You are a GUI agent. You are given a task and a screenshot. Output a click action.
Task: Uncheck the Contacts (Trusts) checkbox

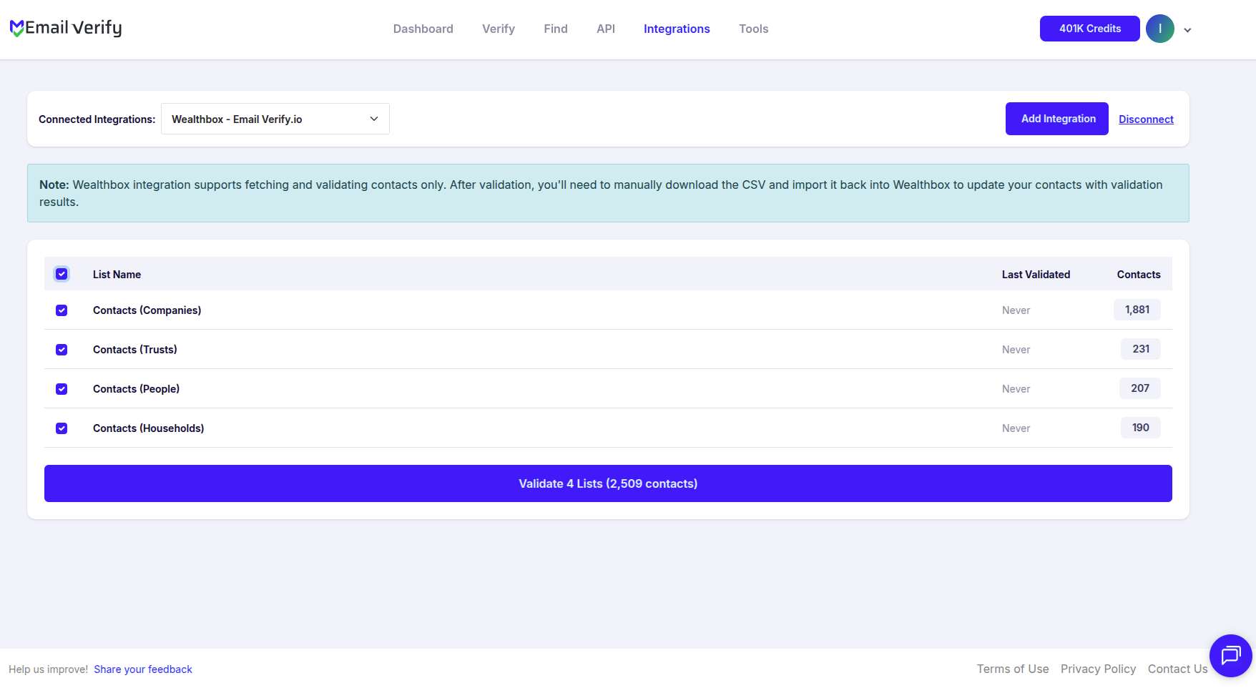click(62, 350)
